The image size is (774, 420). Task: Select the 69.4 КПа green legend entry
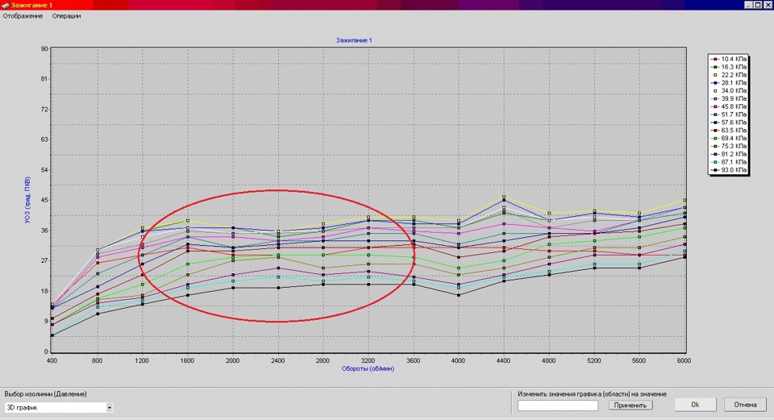(729, 138)
